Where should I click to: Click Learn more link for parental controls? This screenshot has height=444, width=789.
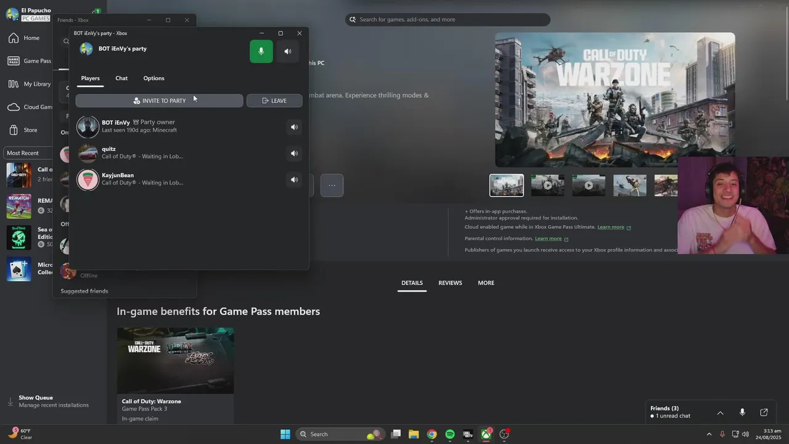click(x=552, y=239)
